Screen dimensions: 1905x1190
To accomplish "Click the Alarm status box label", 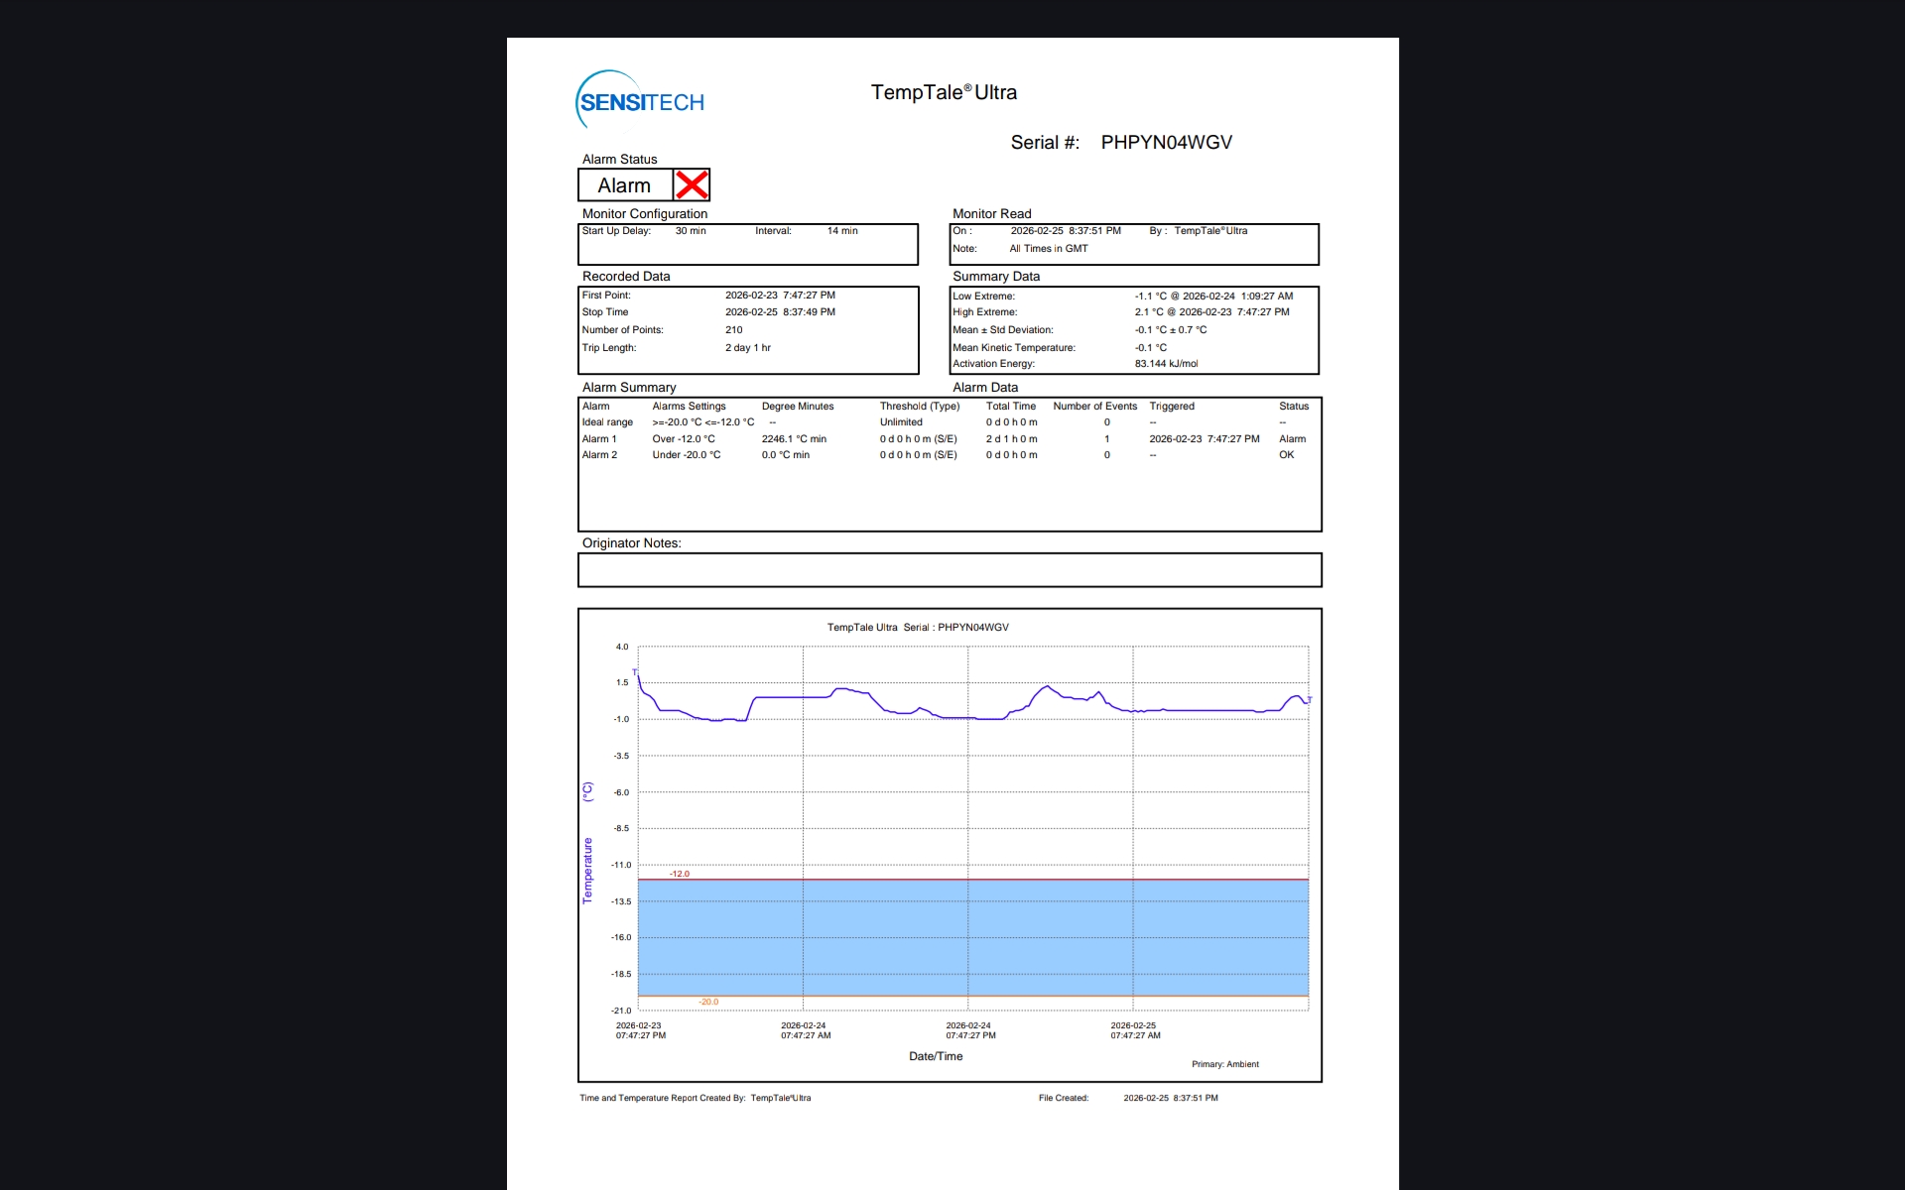I will pos(624,185).
